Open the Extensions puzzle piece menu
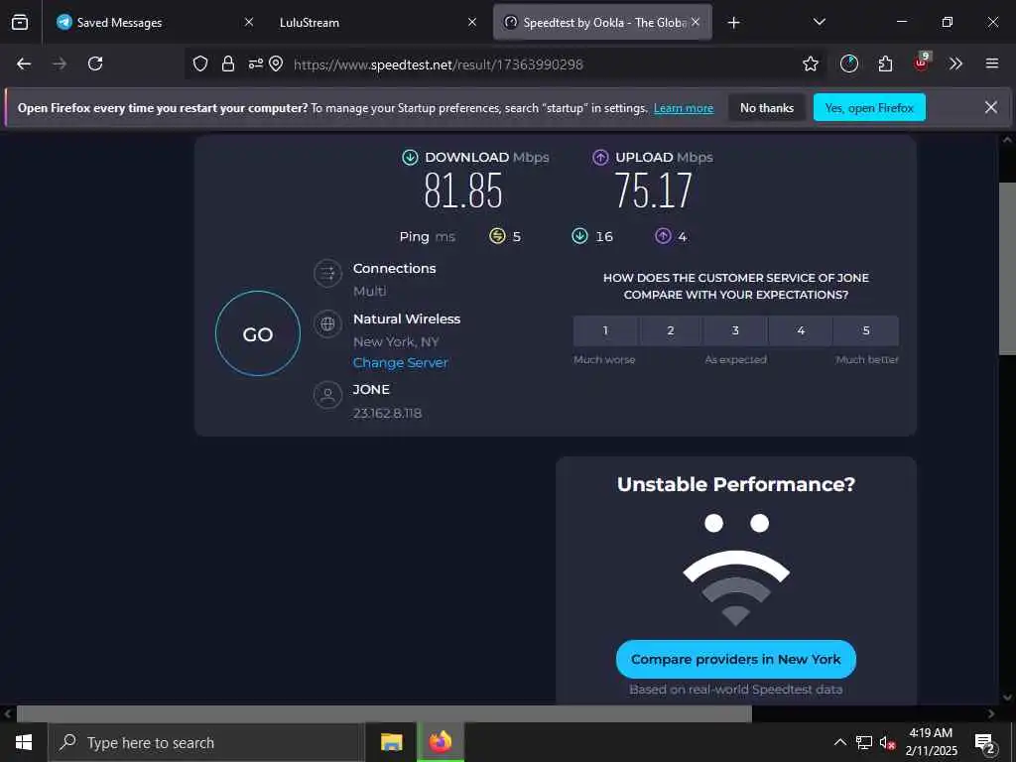Viewport: 1016px width, 762px height. coord(885,63)
